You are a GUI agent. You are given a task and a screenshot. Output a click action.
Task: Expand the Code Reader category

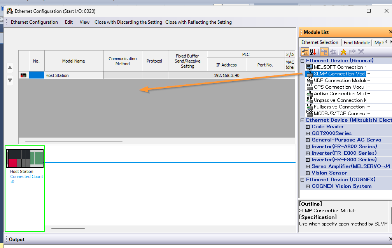click(308, 127)
